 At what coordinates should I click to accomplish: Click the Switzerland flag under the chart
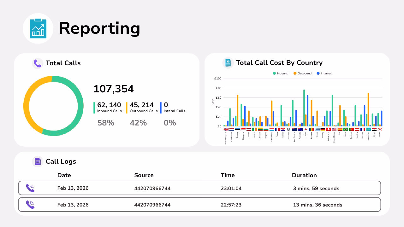328,129
